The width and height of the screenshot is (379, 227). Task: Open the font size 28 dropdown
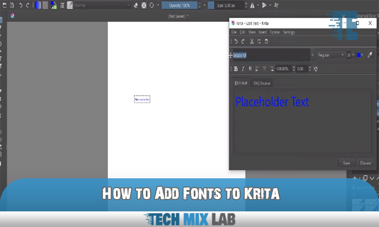tap(351, 55)
